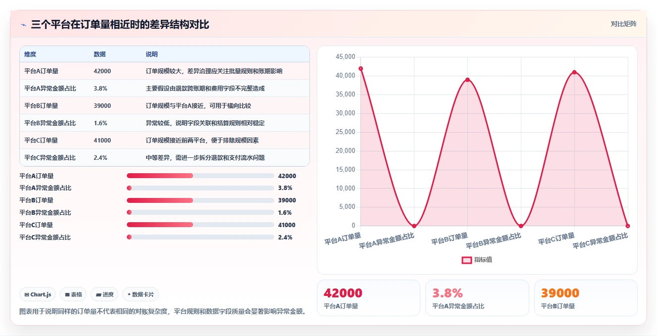Click table cell 平台B订单量

(41, 106)
